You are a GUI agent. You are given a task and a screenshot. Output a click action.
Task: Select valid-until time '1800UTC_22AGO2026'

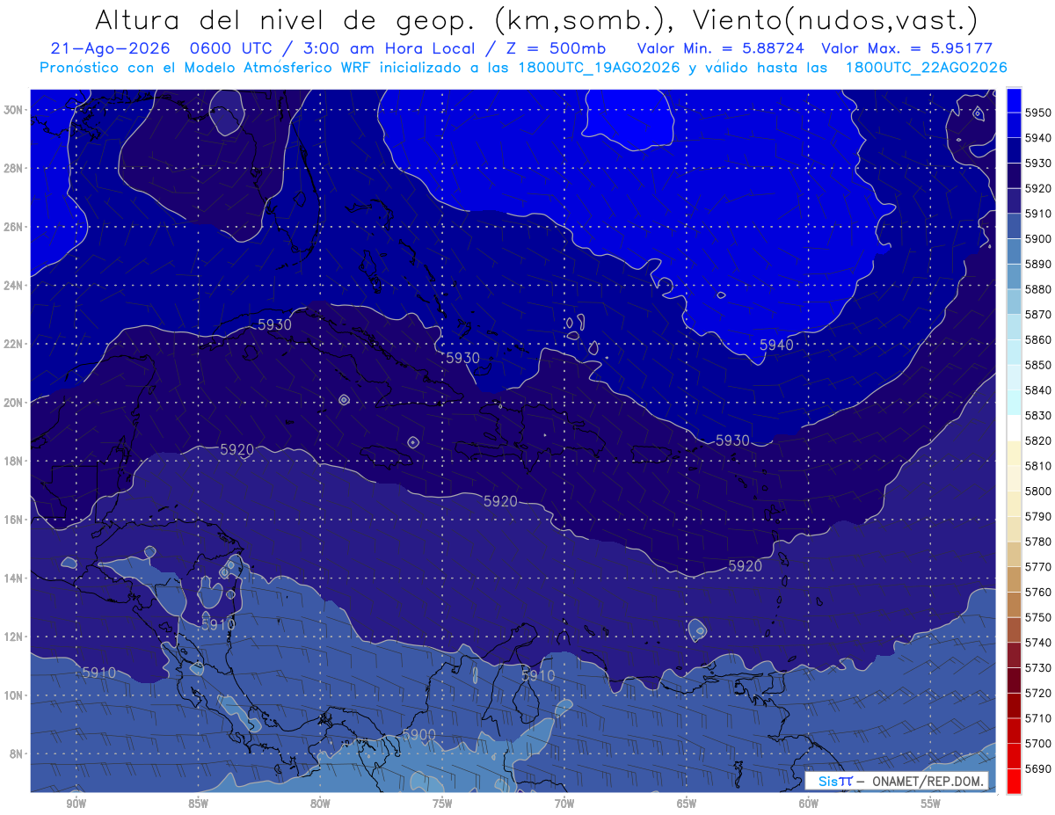tap(927, 67)
